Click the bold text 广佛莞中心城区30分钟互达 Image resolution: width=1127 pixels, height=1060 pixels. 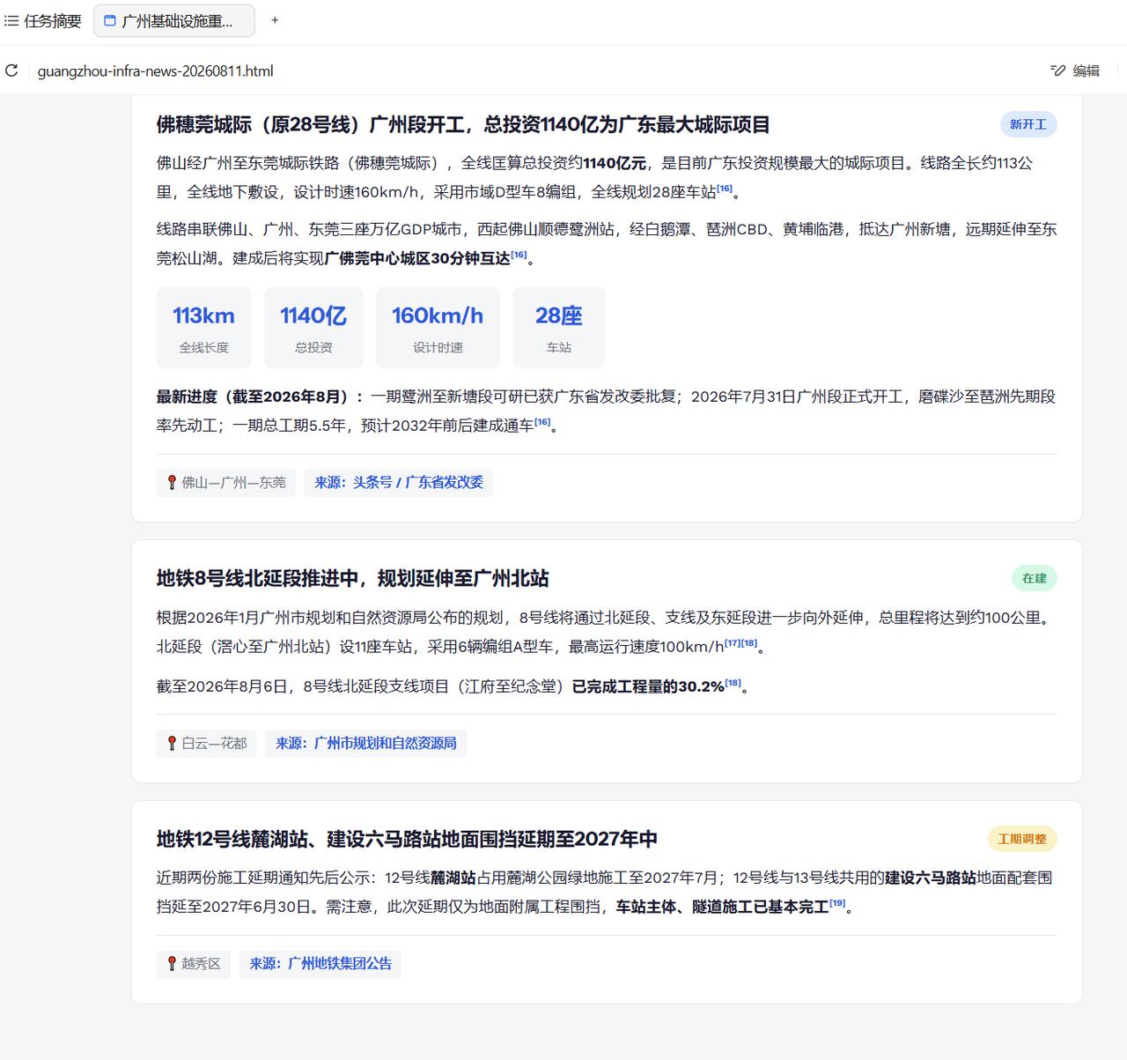point(417,258)
